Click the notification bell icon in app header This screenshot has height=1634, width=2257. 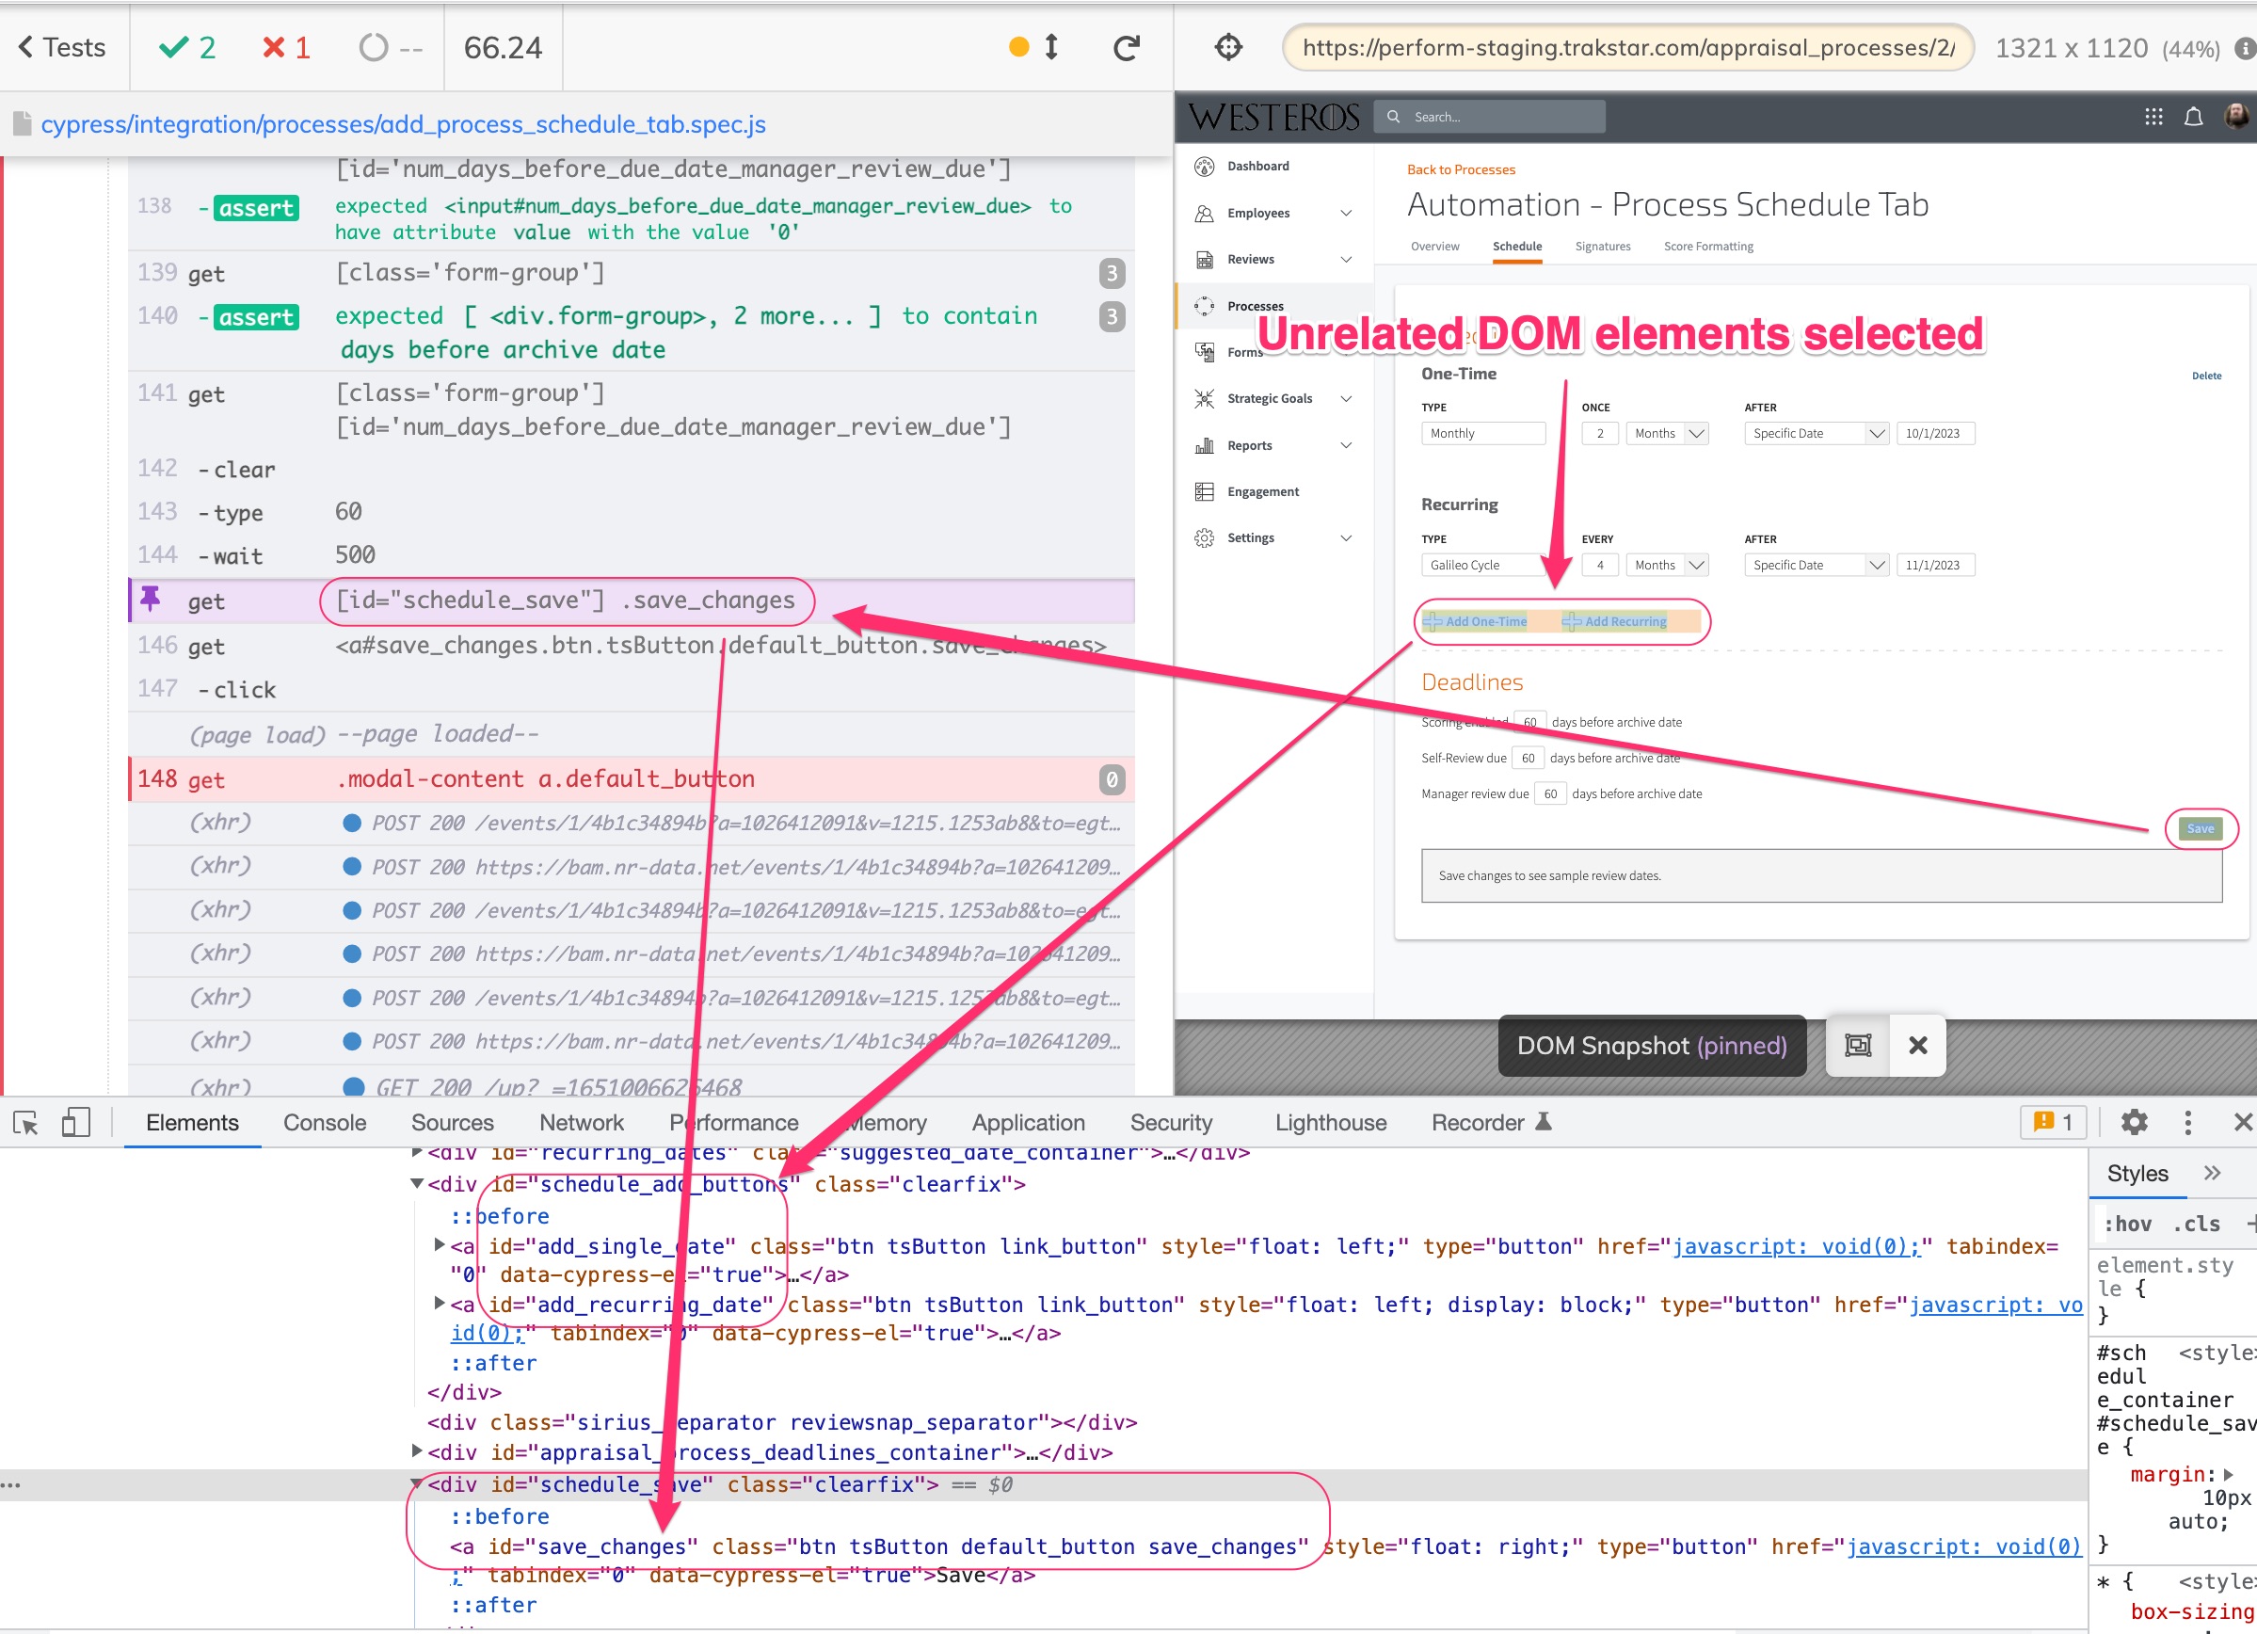[x=2193, y=117]
